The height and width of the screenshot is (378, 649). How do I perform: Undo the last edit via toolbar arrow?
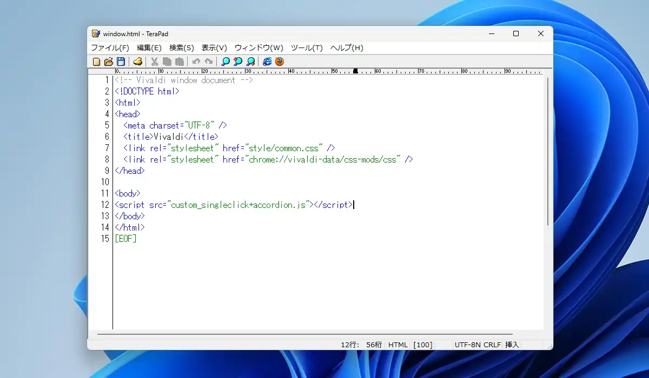pos(196,62)
